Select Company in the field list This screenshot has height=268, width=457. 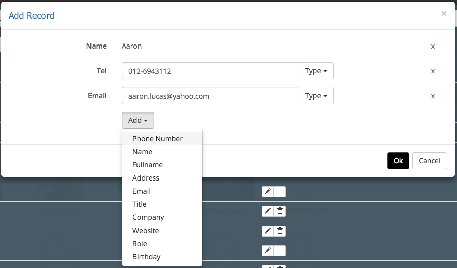click(148, 217)
